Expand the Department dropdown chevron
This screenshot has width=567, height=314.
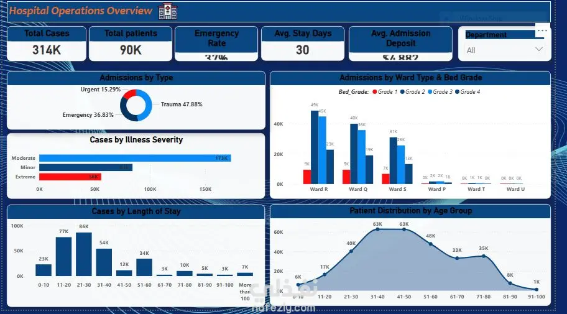(x=539, y=49)
